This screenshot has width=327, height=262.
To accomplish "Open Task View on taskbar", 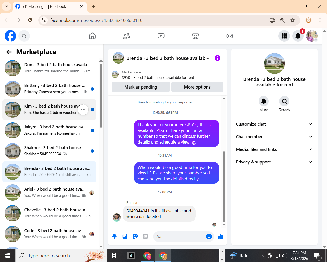I will pos(115,255).
